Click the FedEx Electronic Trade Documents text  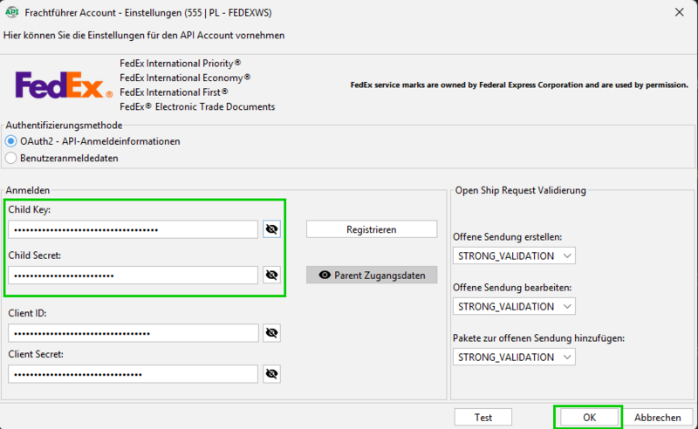197,106
